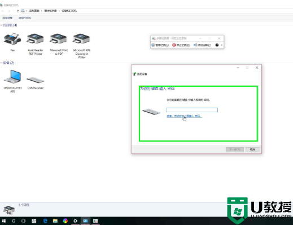Image resolution: width=293 pixels, height=225 pixels.
Task: Open File Explorer from the taskbar
Action: 55,221
